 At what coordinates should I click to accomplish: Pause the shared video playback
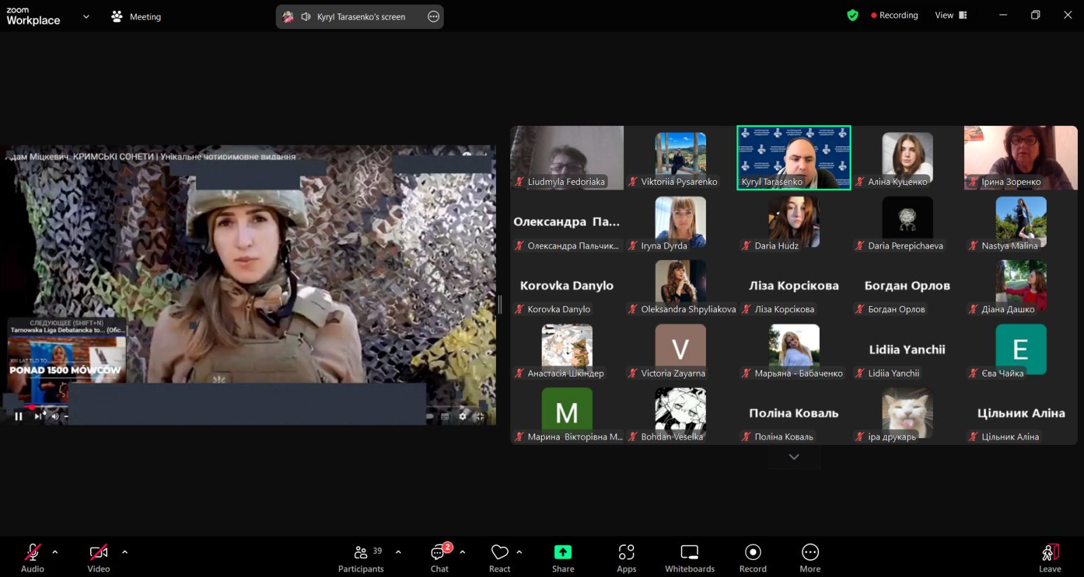point(18,416)
